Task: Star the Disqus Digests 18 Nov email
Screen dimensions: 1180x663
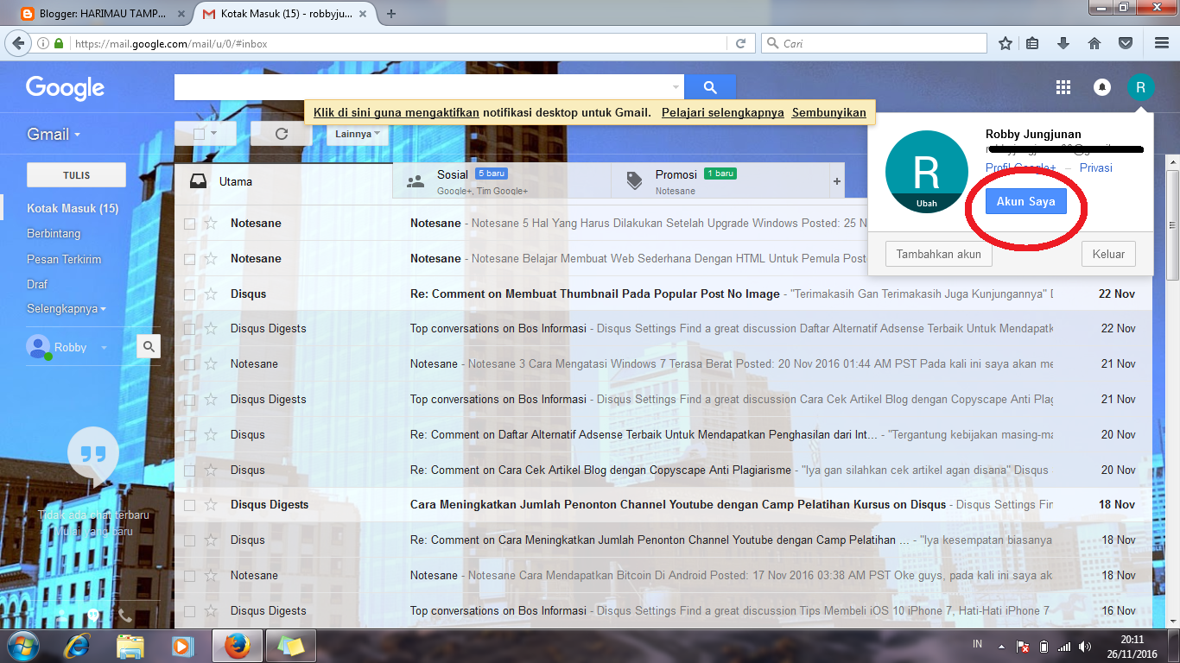Action: click(x=210, y=505)
